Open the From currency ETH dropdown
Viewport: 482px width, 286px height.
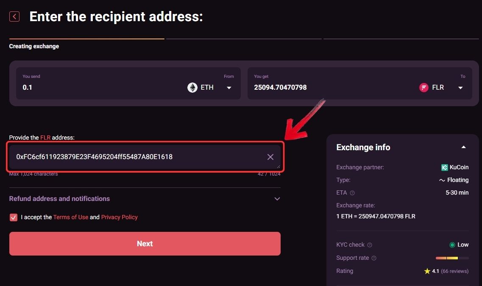[x=229, y=88]
